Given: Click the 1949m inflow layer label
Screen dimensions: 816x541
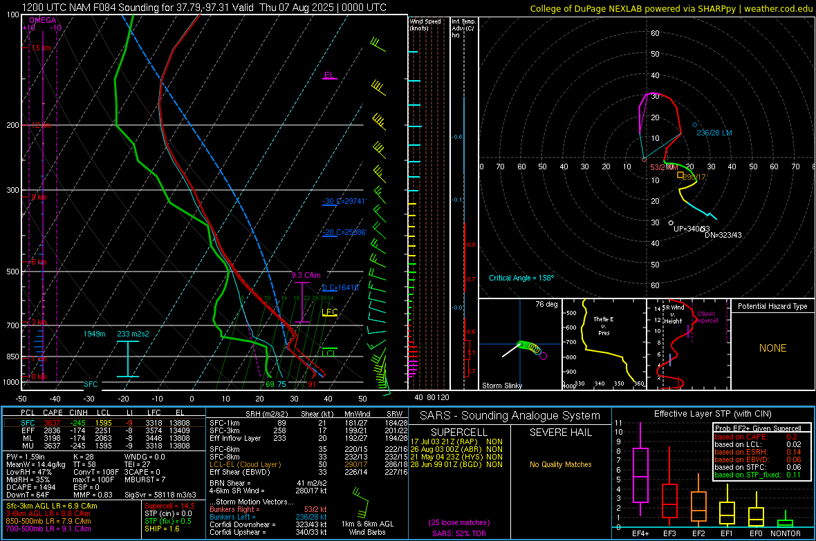Looking at the screenshot, I should coord(94,334).
